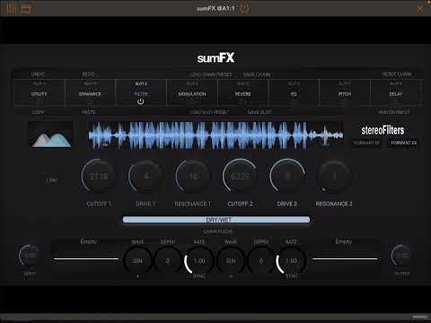Toggle the Slot 3 Filter power icon
431x323 pixels.
tap(140, 101)
